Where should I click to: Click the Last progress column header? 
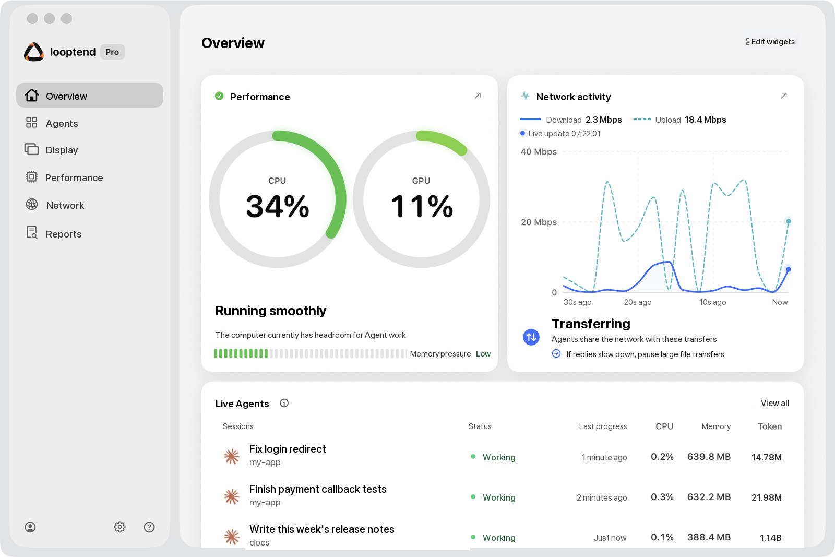click(x=603, y=426)
